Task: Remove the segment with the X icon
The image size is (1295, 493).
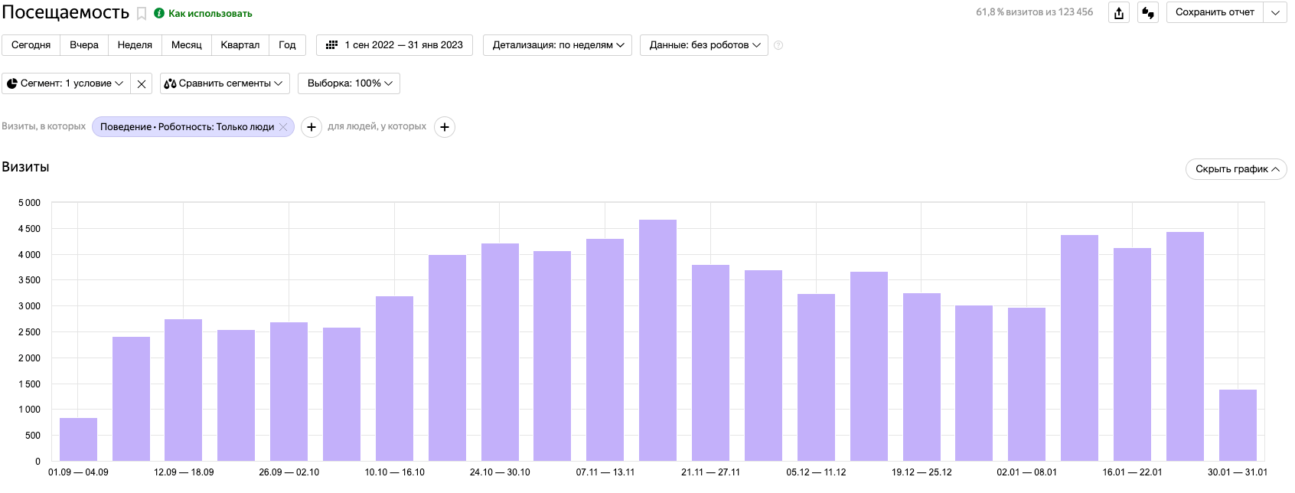Action: tap(142, 84)
